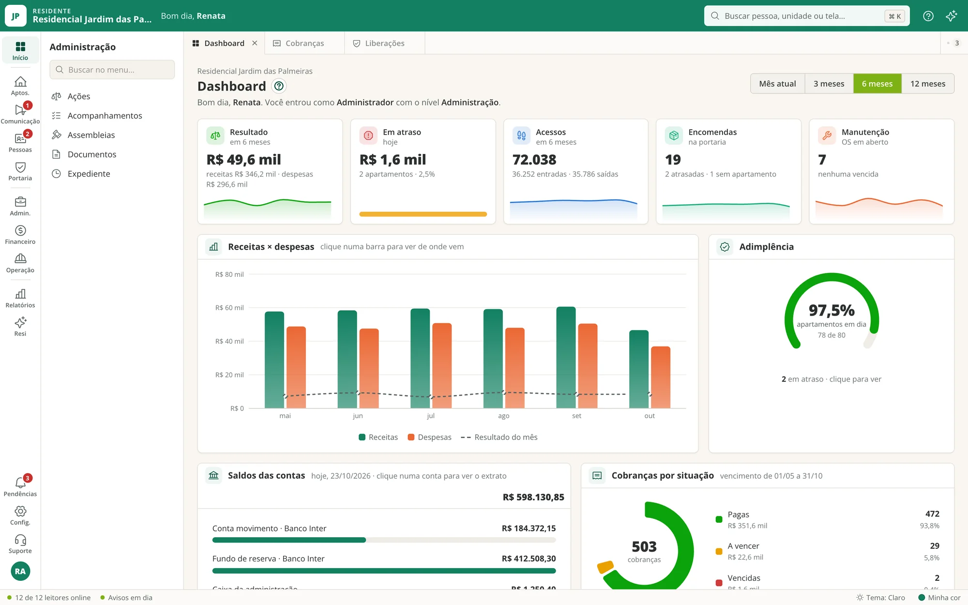Open Relatórios in the sidebar
This screenshot has width=968, height=605.
pyautogui.click(x=20, y=298)
